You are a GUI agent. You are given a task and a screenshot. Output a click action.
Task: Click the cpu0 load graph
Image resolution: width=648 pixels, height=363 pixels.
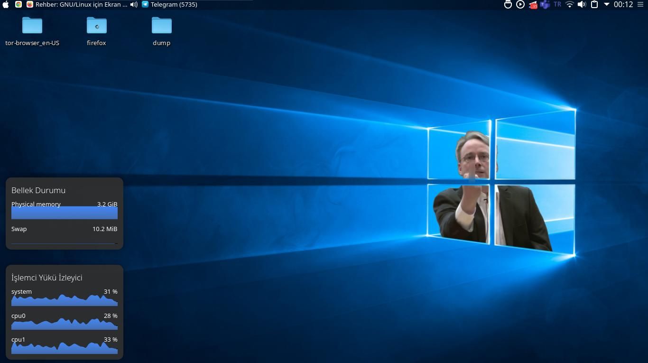click(x=65, y=324)
